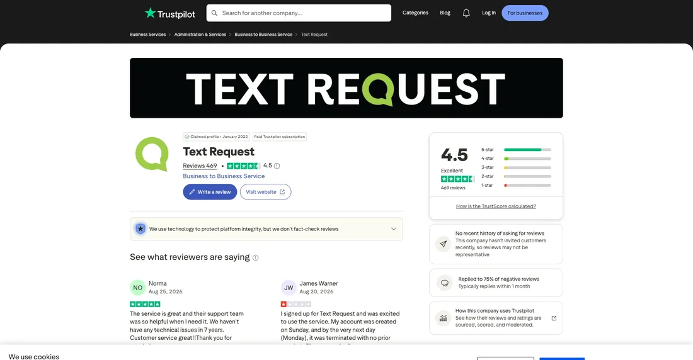Click the search magnifier icon
The image size is (693, 360).
pyautogui.click(x=214, y=13)
